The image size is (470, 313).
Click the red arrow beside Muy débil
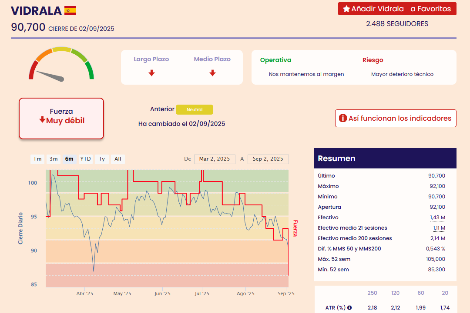coord(42,120)
